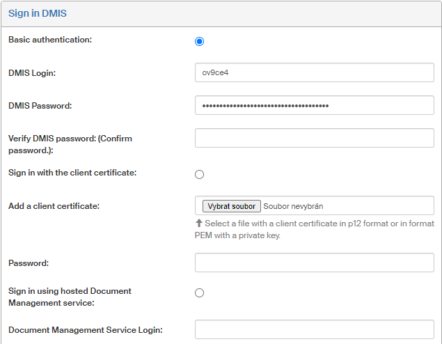The width and height of the screenshot is (442, 344).
Task: Click the Vybrat soubor file button
Action: pyautogui.click(x=232, y=206)
